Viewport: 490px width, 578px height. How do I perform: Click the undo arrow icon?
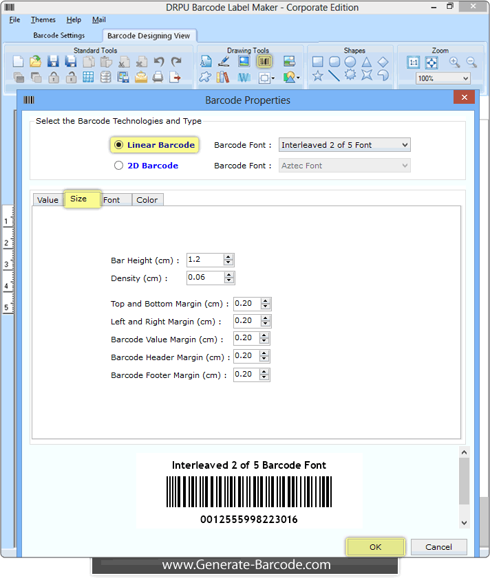159,62
